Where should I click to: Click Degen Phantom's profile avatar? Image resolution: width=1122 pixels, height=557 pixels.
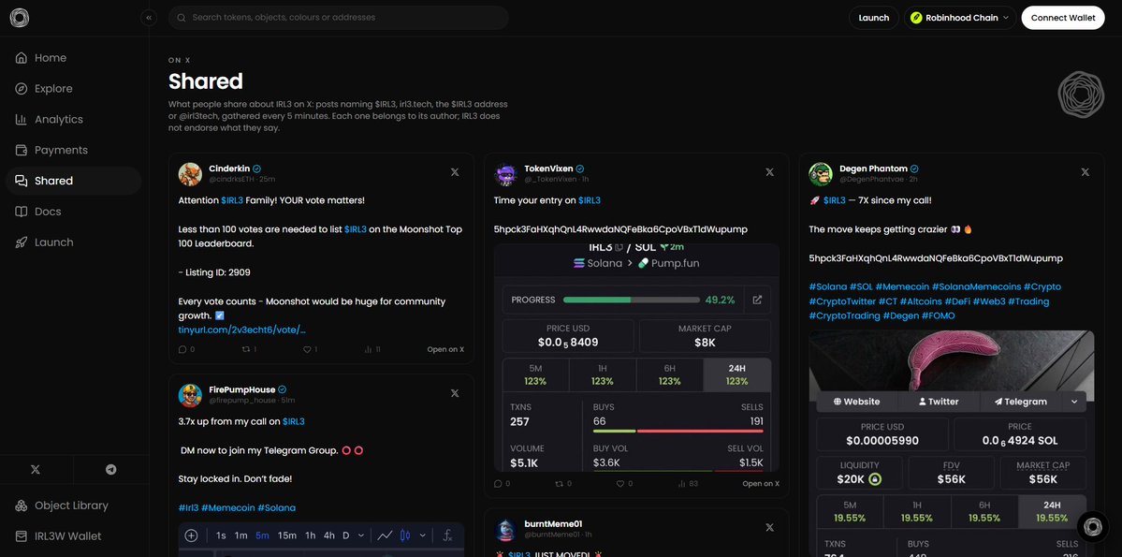821,174
